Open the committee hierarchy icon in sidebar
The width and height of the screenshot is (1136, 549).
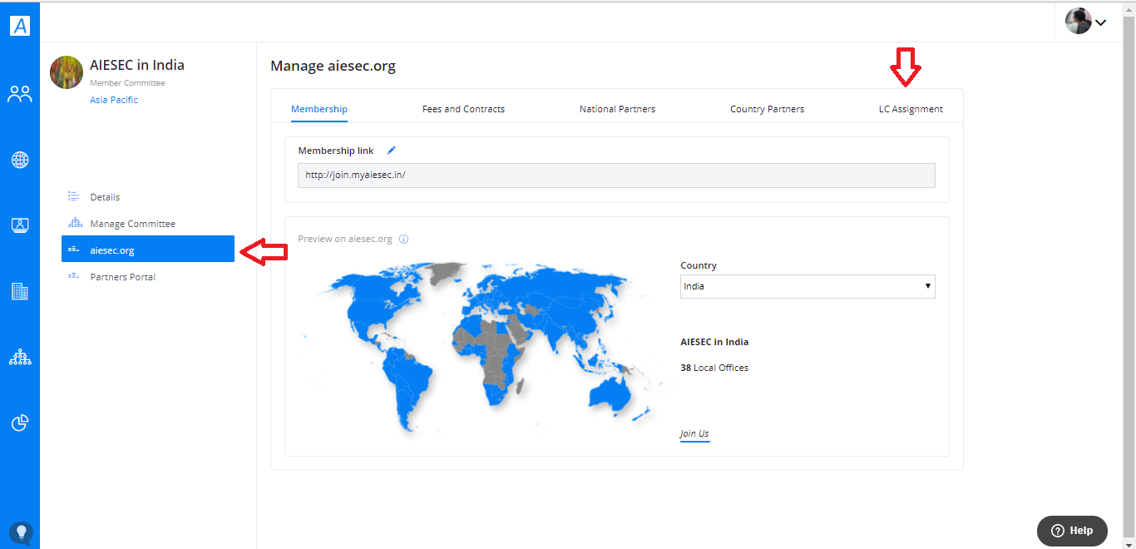pyautogui.click(x=20, y=357)
